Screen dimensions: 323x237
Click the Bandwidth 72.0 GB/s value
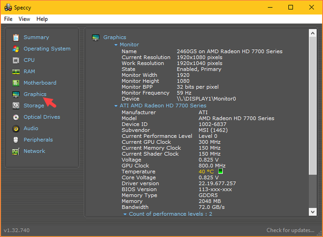coord(211,207)
